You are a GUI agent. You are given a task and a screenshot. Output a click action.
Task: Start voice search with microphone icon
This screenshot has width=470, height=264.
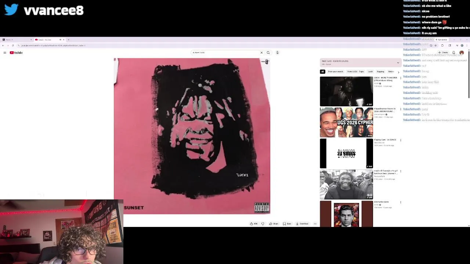click(277, 53)
